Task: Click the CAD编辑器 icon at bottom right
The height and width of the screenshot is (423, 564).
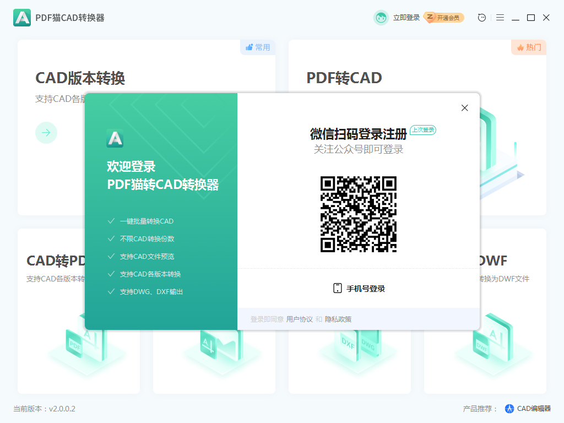Action: tap(508, 408)
